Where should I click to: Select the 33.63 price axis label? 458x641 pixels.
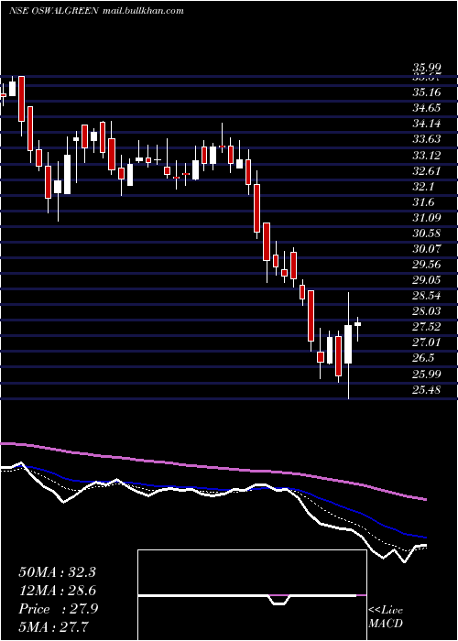coord(426,139)
